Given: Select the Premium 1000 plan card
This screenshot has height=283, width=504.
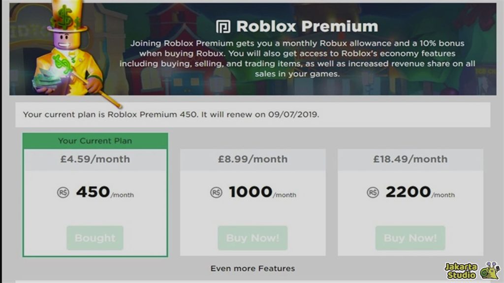Looking at the screenshot, I should pyautogui.click(x=252, y=201).
